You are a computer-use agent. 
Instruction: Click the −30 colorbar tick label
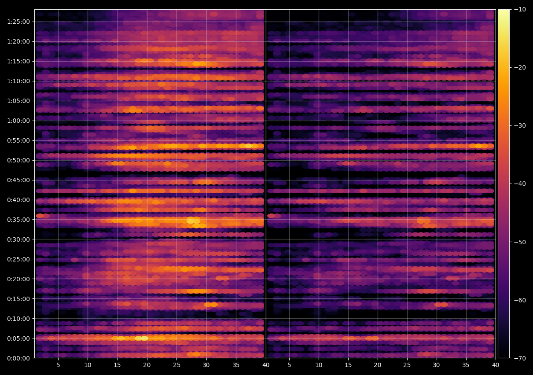[x=520, y=125]
